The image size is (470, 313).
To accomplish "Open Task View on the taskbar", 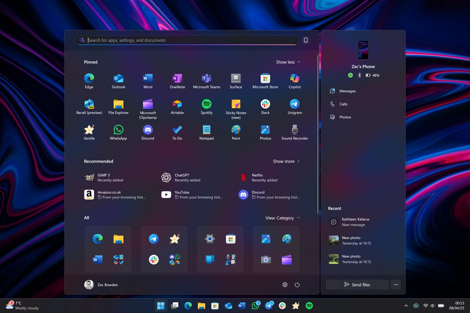I will coord(175,306).
